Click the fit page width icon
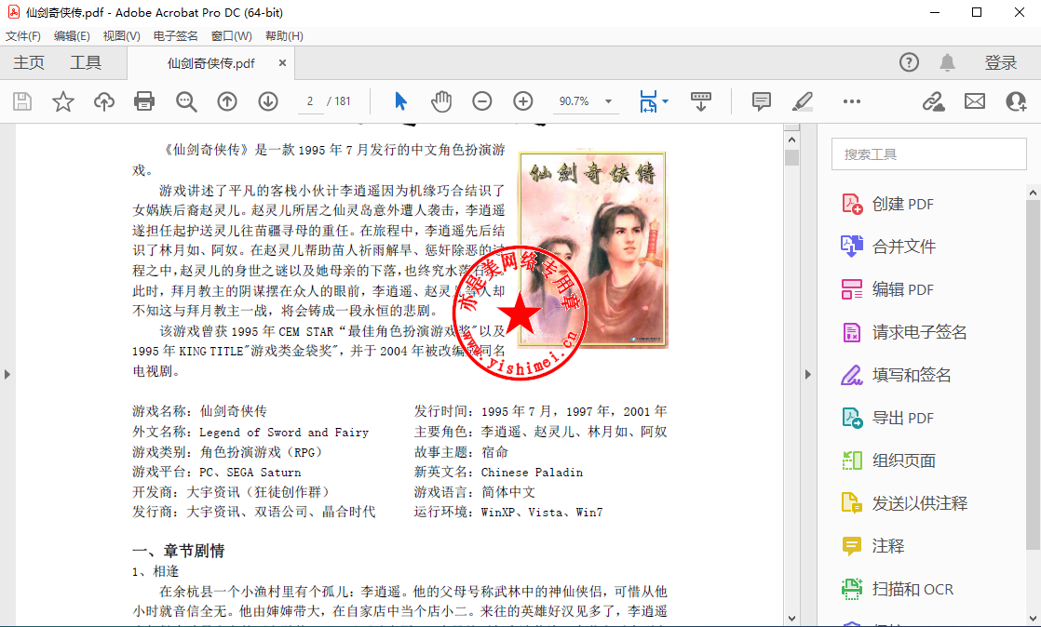This screenshot has height=627, width=1041. pos(648,101)
